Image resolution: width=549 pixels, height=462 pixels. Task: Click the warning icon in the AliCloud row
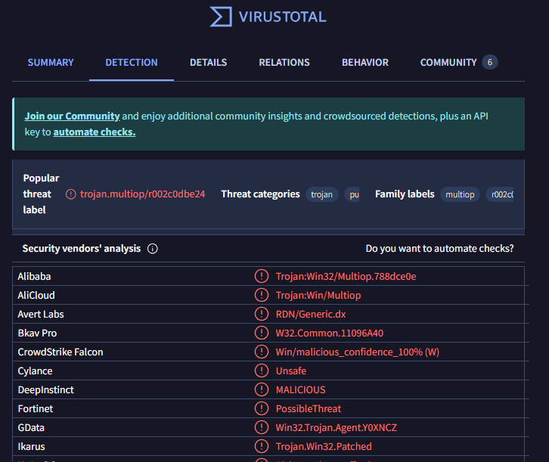[x=261, y=295]
